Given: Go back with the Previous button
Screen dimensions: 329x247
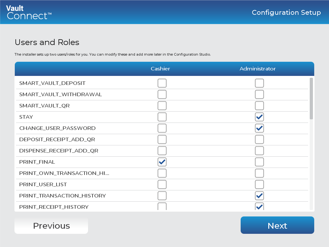Looking at the screenshot, I should (51, 225).
